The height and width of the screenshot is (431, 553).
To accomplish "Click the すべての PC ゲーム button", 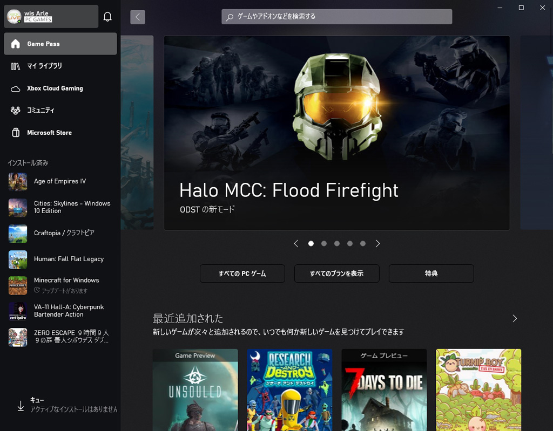I will 242,273.
